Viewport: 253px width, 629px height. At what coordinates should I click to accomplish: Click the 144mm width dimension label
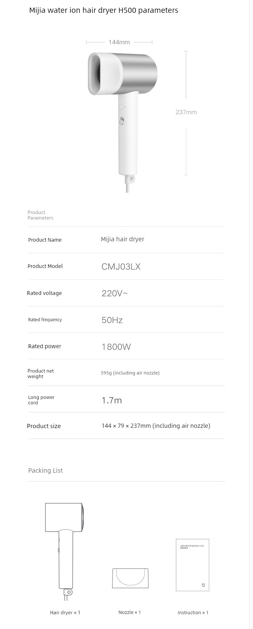point(119,42)
